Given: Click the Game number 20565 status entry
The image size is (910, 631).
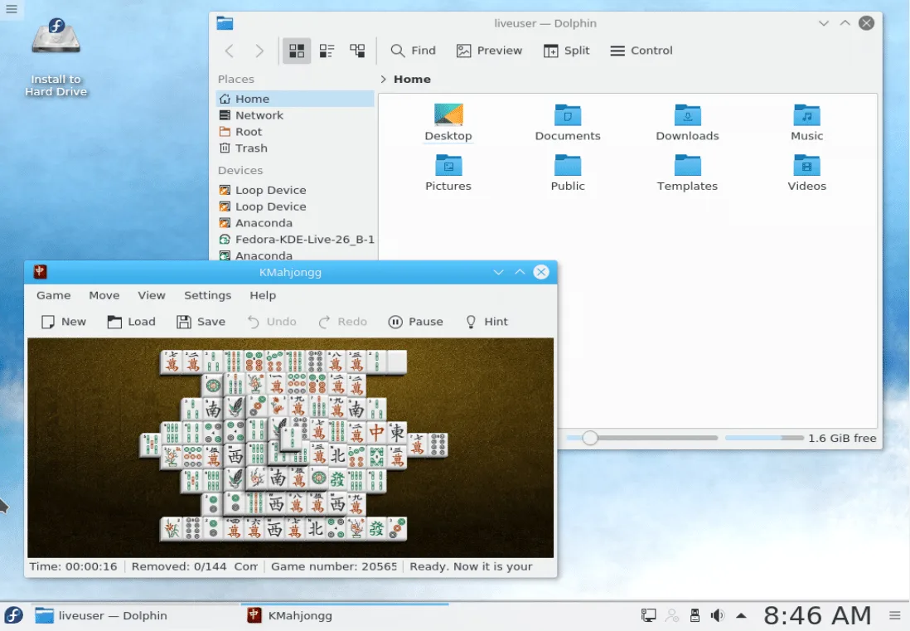Looking at the screenshot, I should 334,566.
